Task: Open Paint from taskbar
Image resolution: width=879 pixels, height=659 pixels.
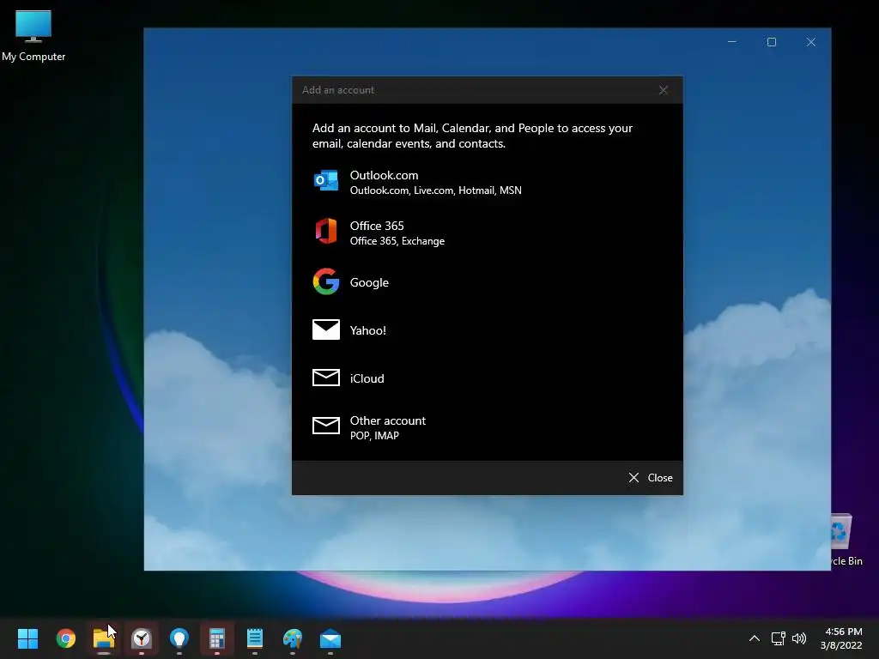Action: pyautogui.click(x=293, y=638)
